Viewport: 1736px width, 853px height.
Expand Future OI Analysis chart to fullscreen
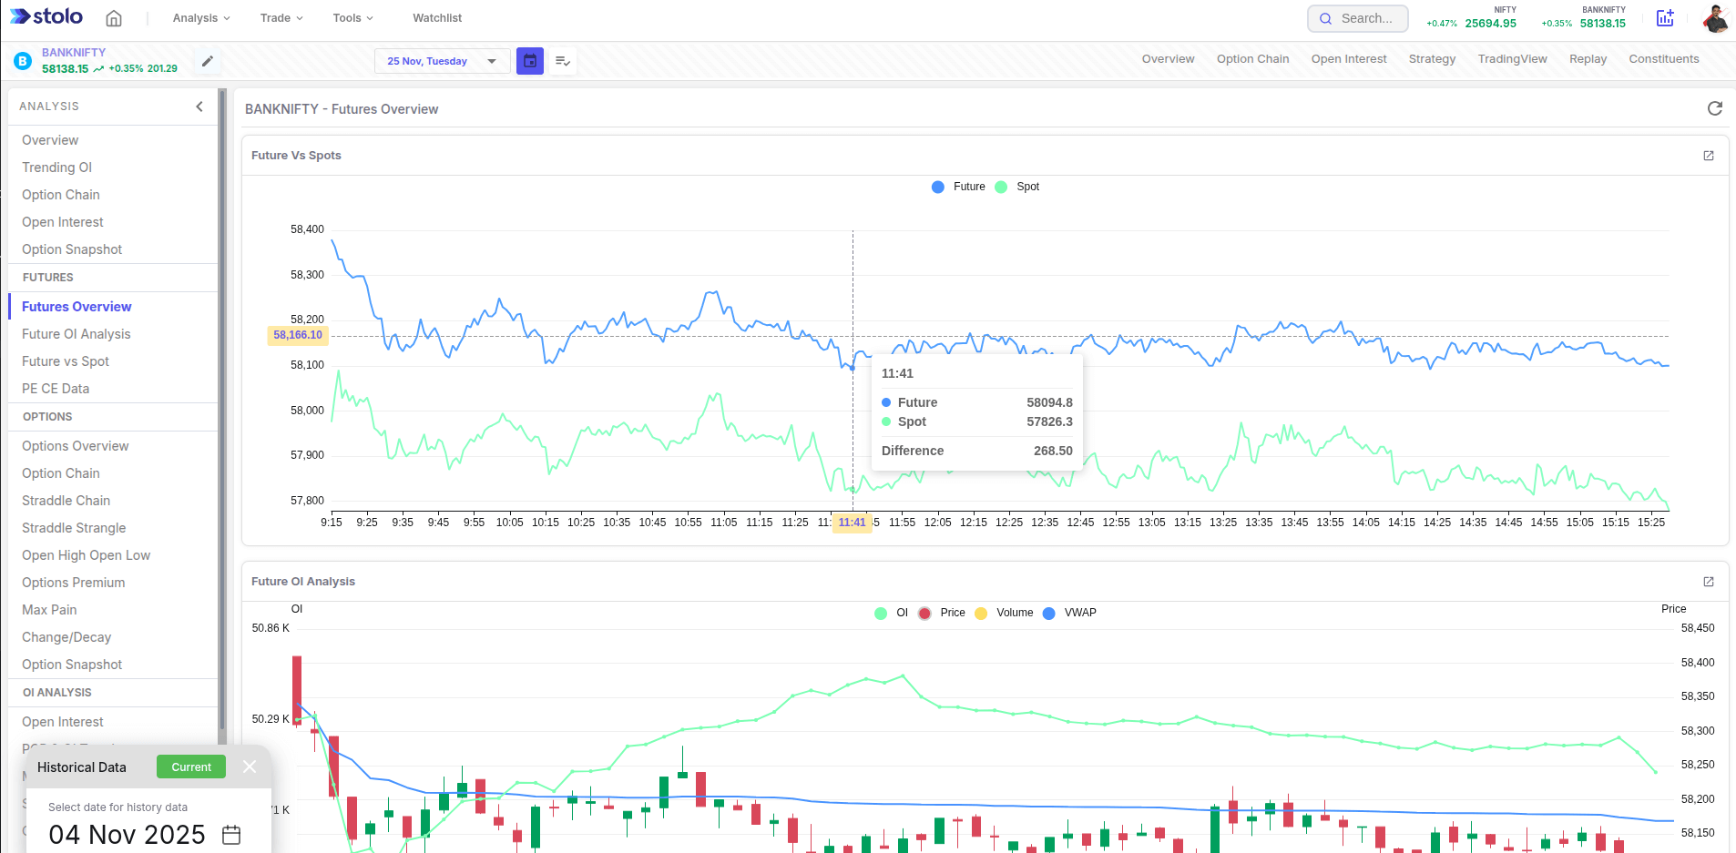(1709, 582)
